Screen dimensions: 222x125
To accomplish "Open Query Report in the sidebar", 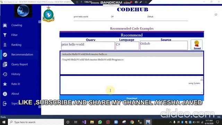I will tap(19, 64).
